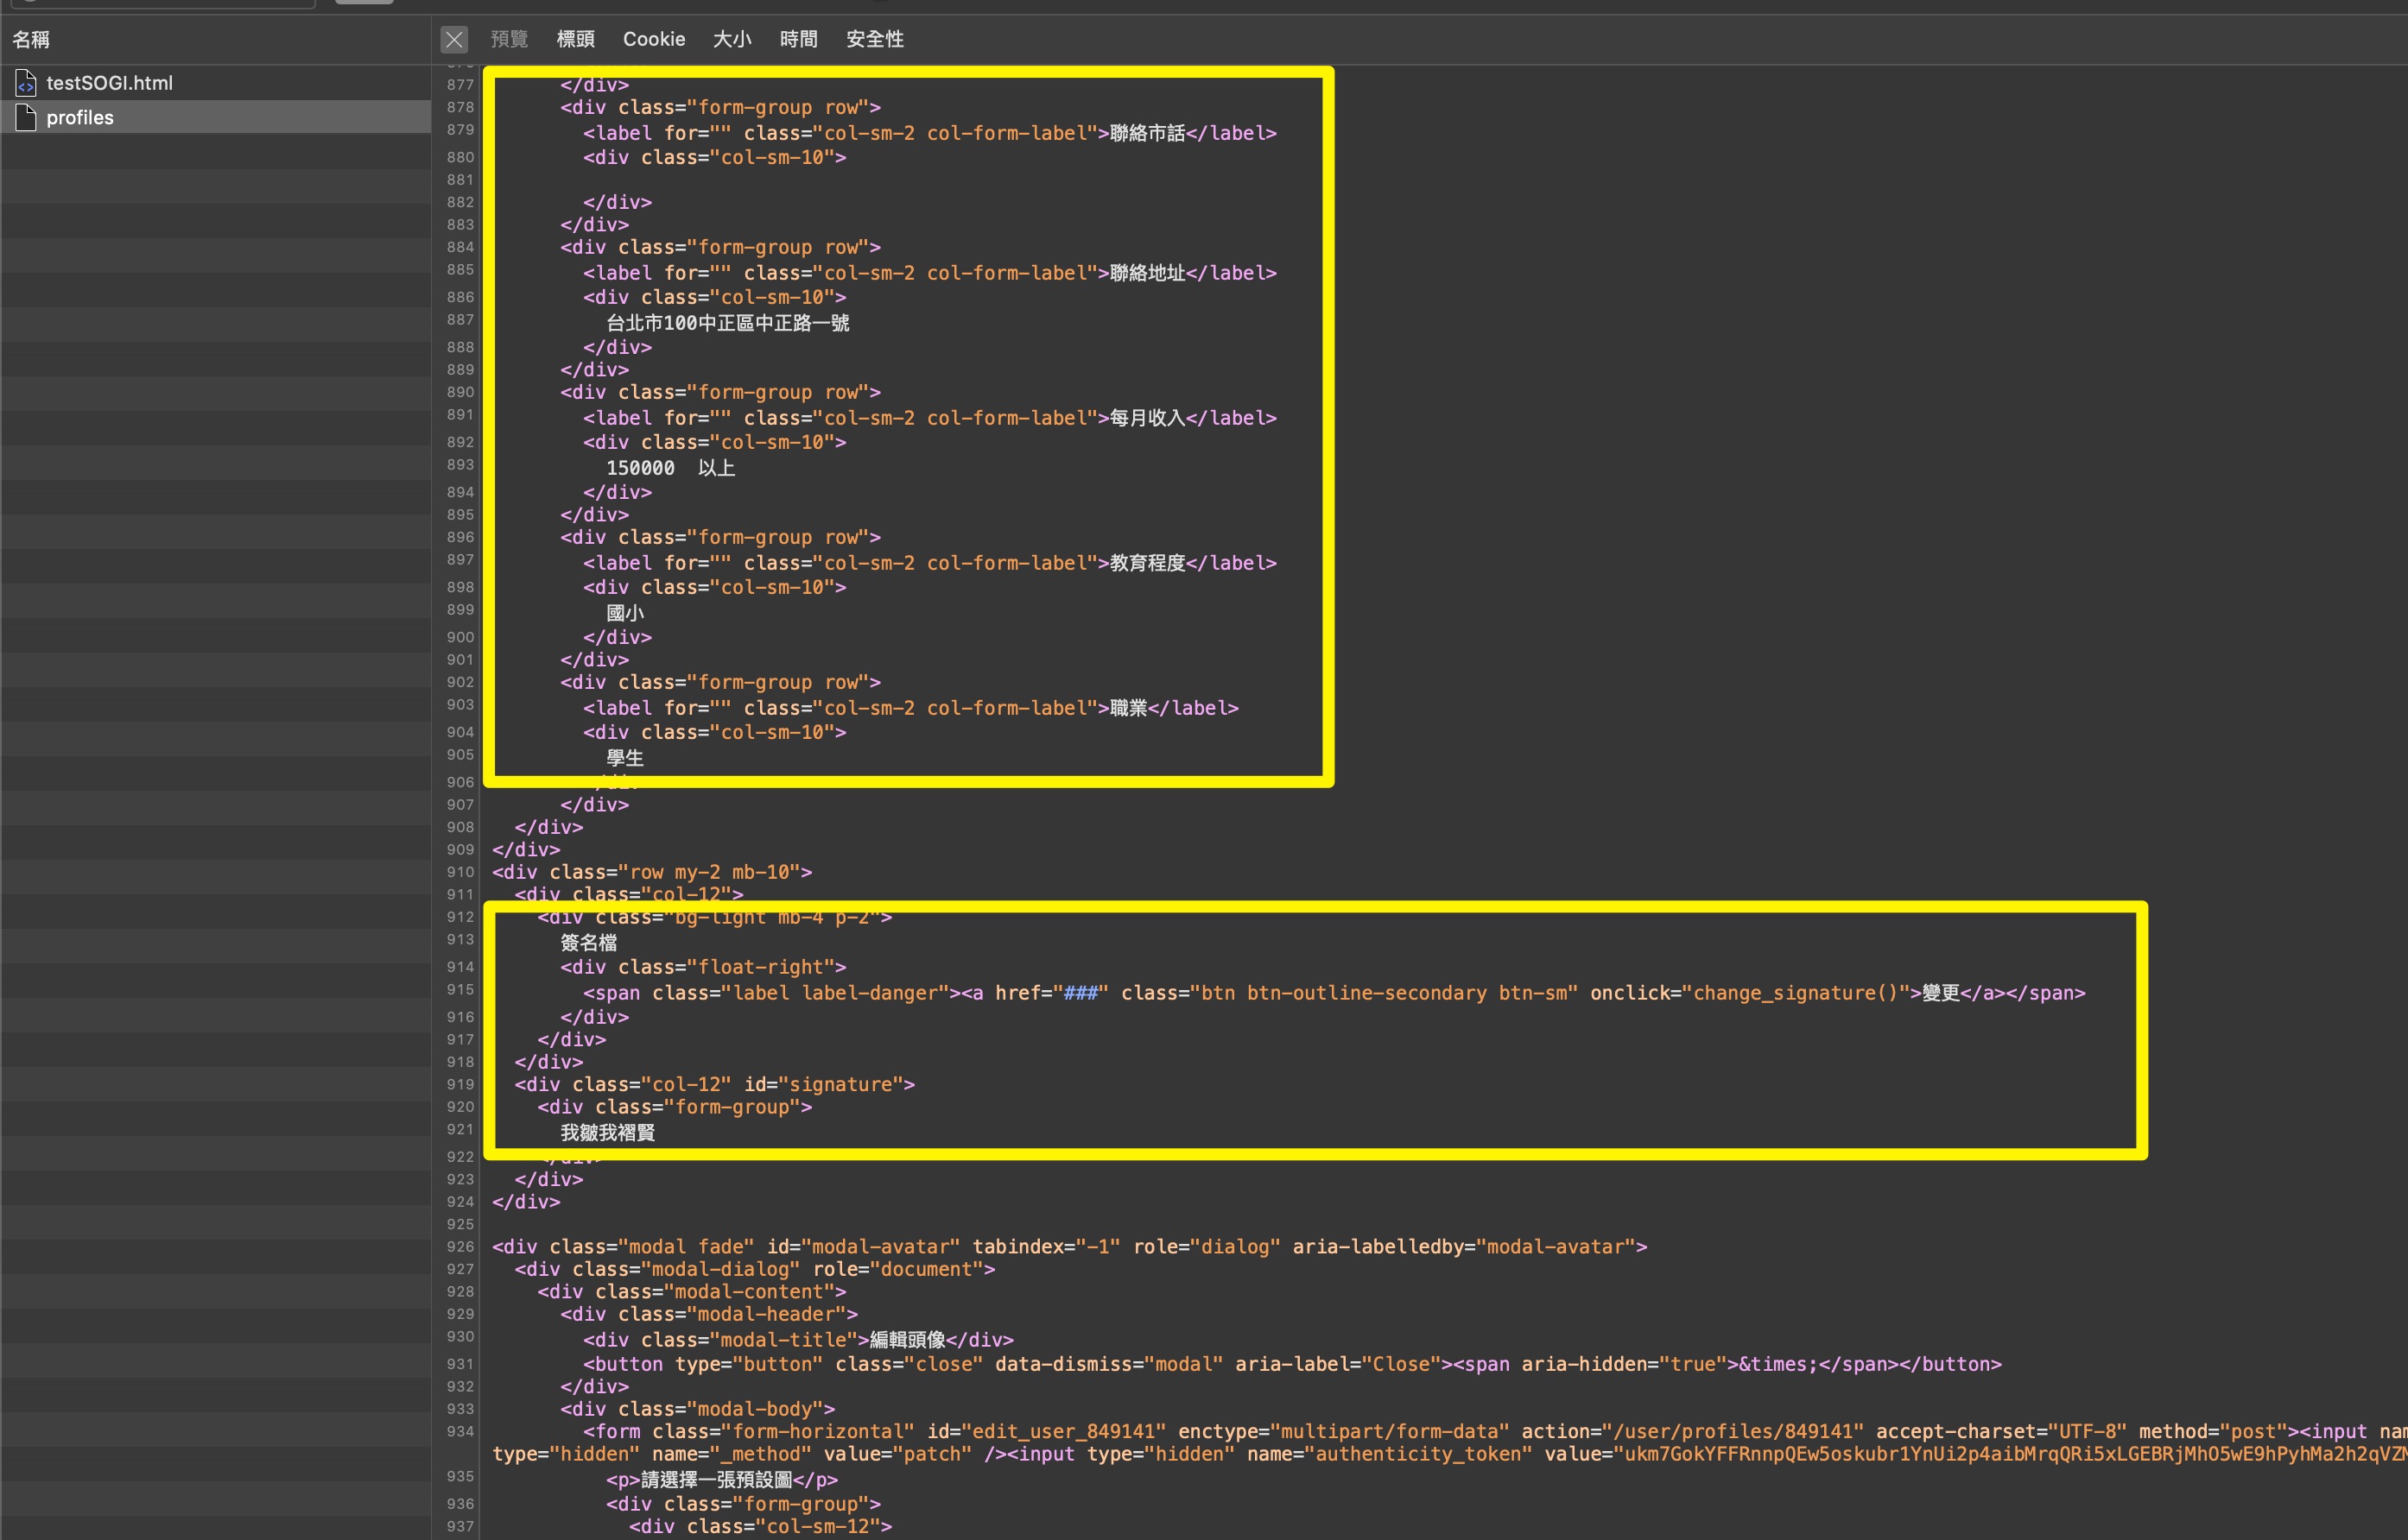Click line number 926
Screen dimensions: 2408x1540
pos(460,1247)
